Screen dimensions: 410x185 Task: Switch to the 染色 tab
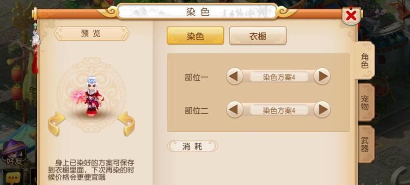click(x=196, y=36)
